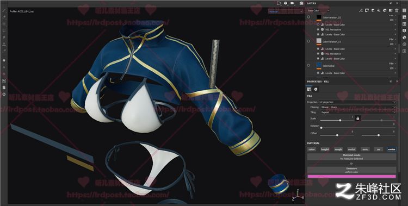This screenshot has height=206, width=408.
Task: Select ColorGlobal layer blue thumbnail
Action: pyautogui.click(x=319, y=65)
